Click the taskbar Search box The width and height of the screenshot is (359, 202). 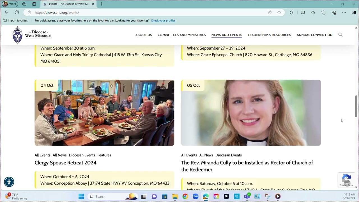[x=112, y=196]
